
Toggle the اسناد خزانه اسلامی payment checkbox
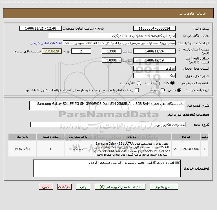pos(137,90)
